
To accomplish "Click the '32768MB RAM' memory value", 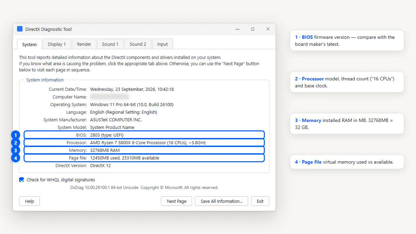I will tap(105, 150).
